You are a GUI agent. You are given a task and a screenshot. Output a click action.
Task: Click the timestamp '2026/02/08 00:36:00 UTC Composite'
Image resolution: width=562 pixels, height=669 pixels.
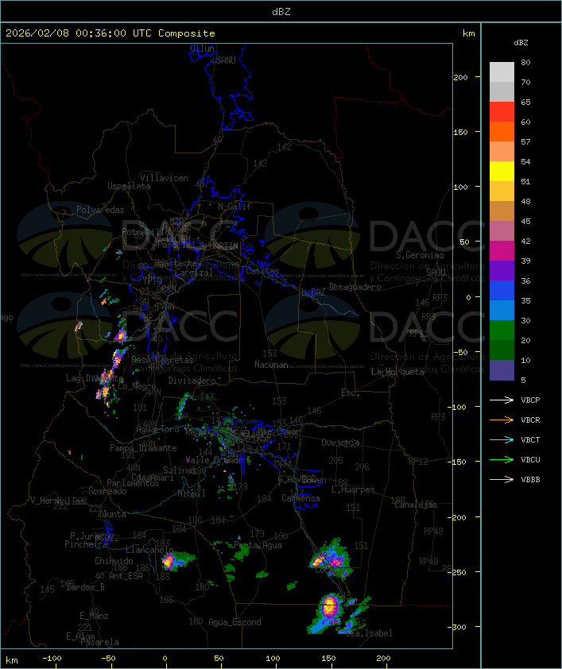110,33
